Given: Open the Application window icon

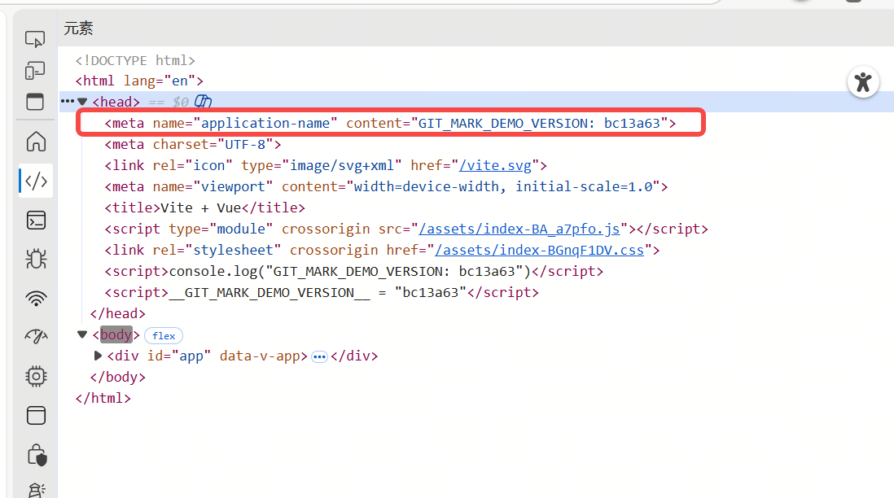Looking at the screenshot, I should coord(36,415).
